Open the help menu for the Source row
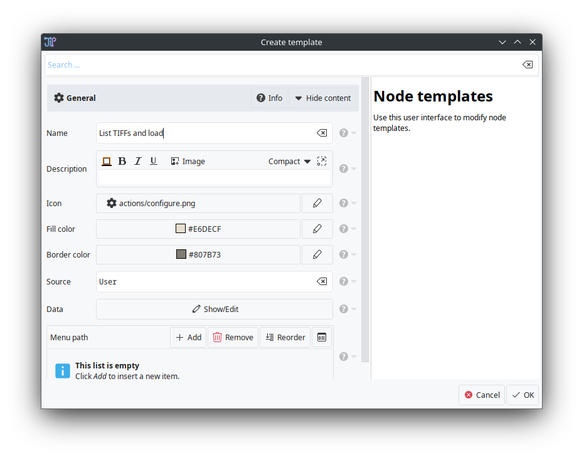Image resolution: width=584 pixels, height=458 pixels. point(348,281)
